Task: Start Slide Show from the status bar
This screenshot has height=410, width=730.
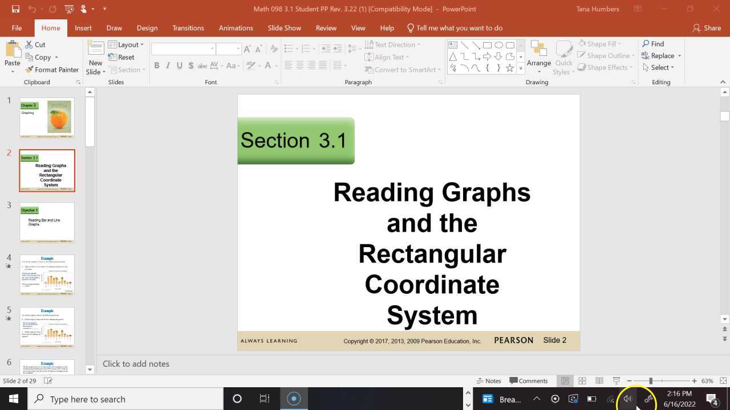Action: 617,380
